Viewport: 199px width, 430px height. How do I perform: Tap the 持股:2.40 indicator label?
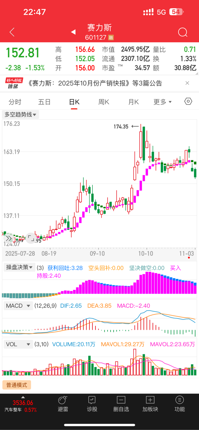click(49, 276)
